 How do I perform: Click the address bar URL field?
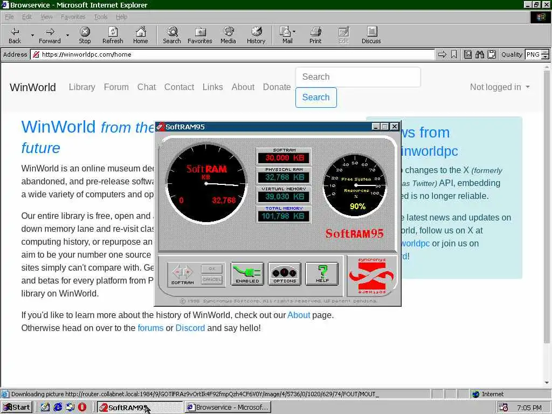pos(232,54)
